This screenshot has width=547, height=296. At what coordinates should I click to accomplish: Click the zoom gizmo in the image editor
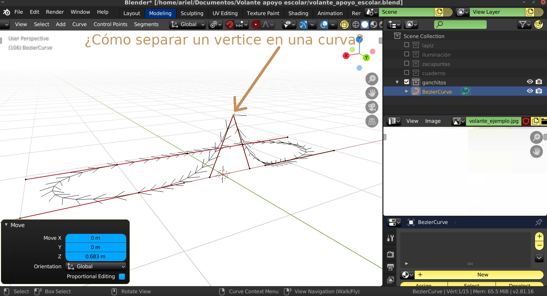[x=536, y=138]
